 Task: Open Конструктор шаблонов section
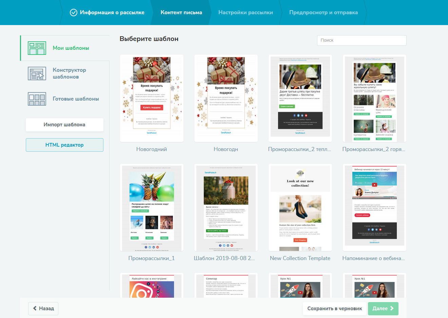coord(65,73)
